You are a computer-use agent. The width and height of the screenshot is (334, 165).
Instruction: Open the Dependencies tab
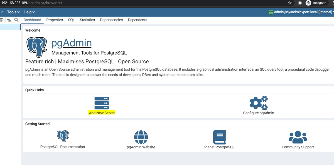[111, 20]
